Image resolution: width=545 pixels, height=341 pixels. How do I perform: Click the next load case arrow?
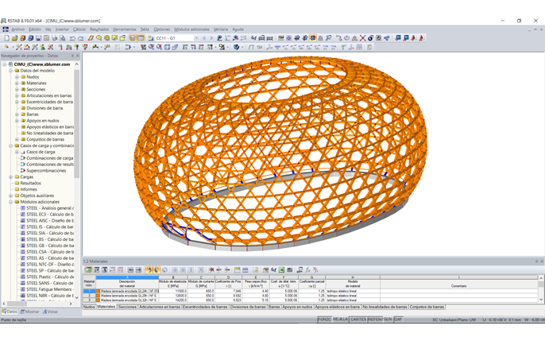pos(211,38)
